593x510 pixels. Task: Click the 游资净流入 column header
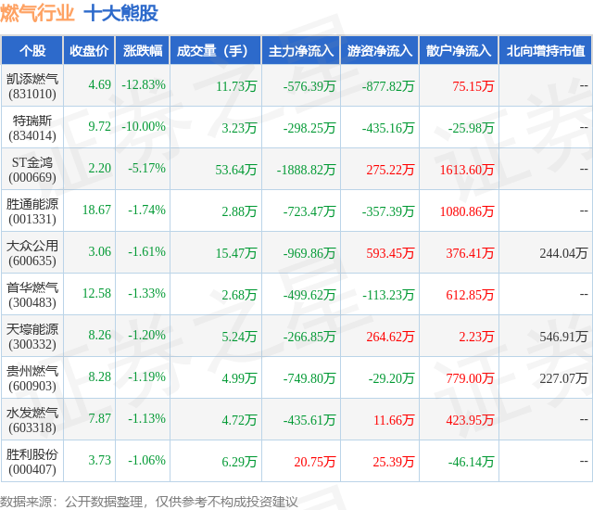380,50
